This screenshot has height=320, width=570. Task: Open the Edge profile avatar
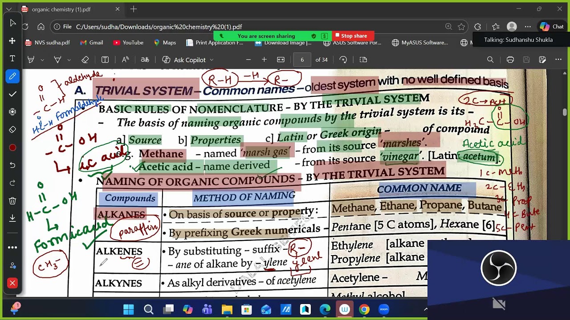click(512, 27)
